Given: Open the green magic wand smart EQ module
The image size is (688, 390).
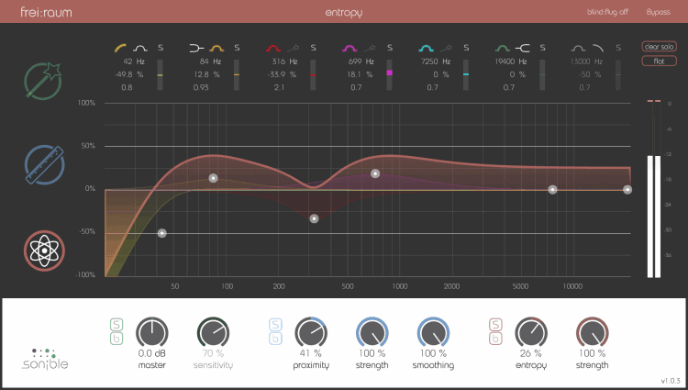Looking at the screenshot, I should (x=43, y=81).
